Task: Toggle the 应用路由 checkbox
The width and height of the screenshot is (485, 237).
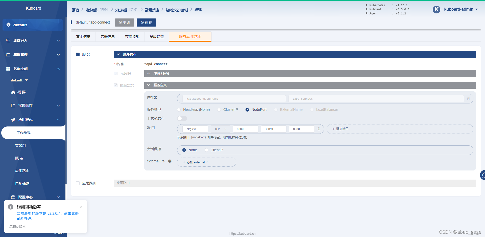Action: coord(78,183)
